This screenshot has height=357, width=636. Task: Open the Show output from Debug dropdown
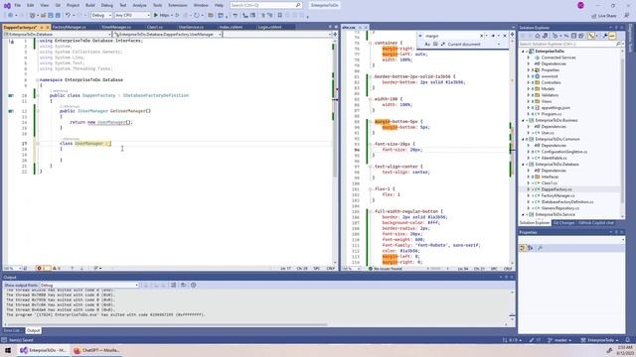point(89,285)
